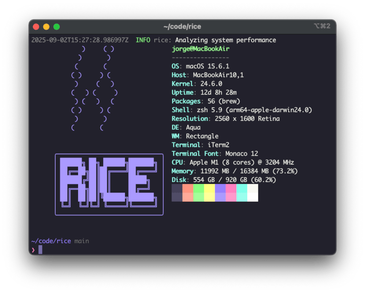Pick the yellow color swatch
This screenshot has width=365, height=293.
click(209, 193)
